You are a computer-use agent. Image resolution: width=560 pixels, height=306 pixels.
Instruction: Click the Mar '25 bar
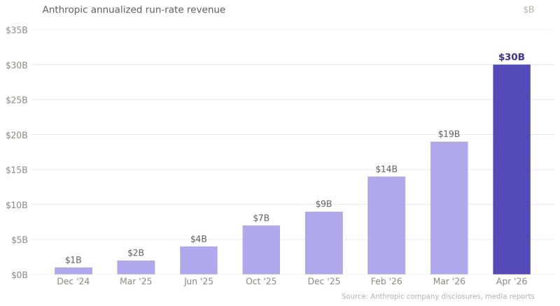[x=136, y=268]
